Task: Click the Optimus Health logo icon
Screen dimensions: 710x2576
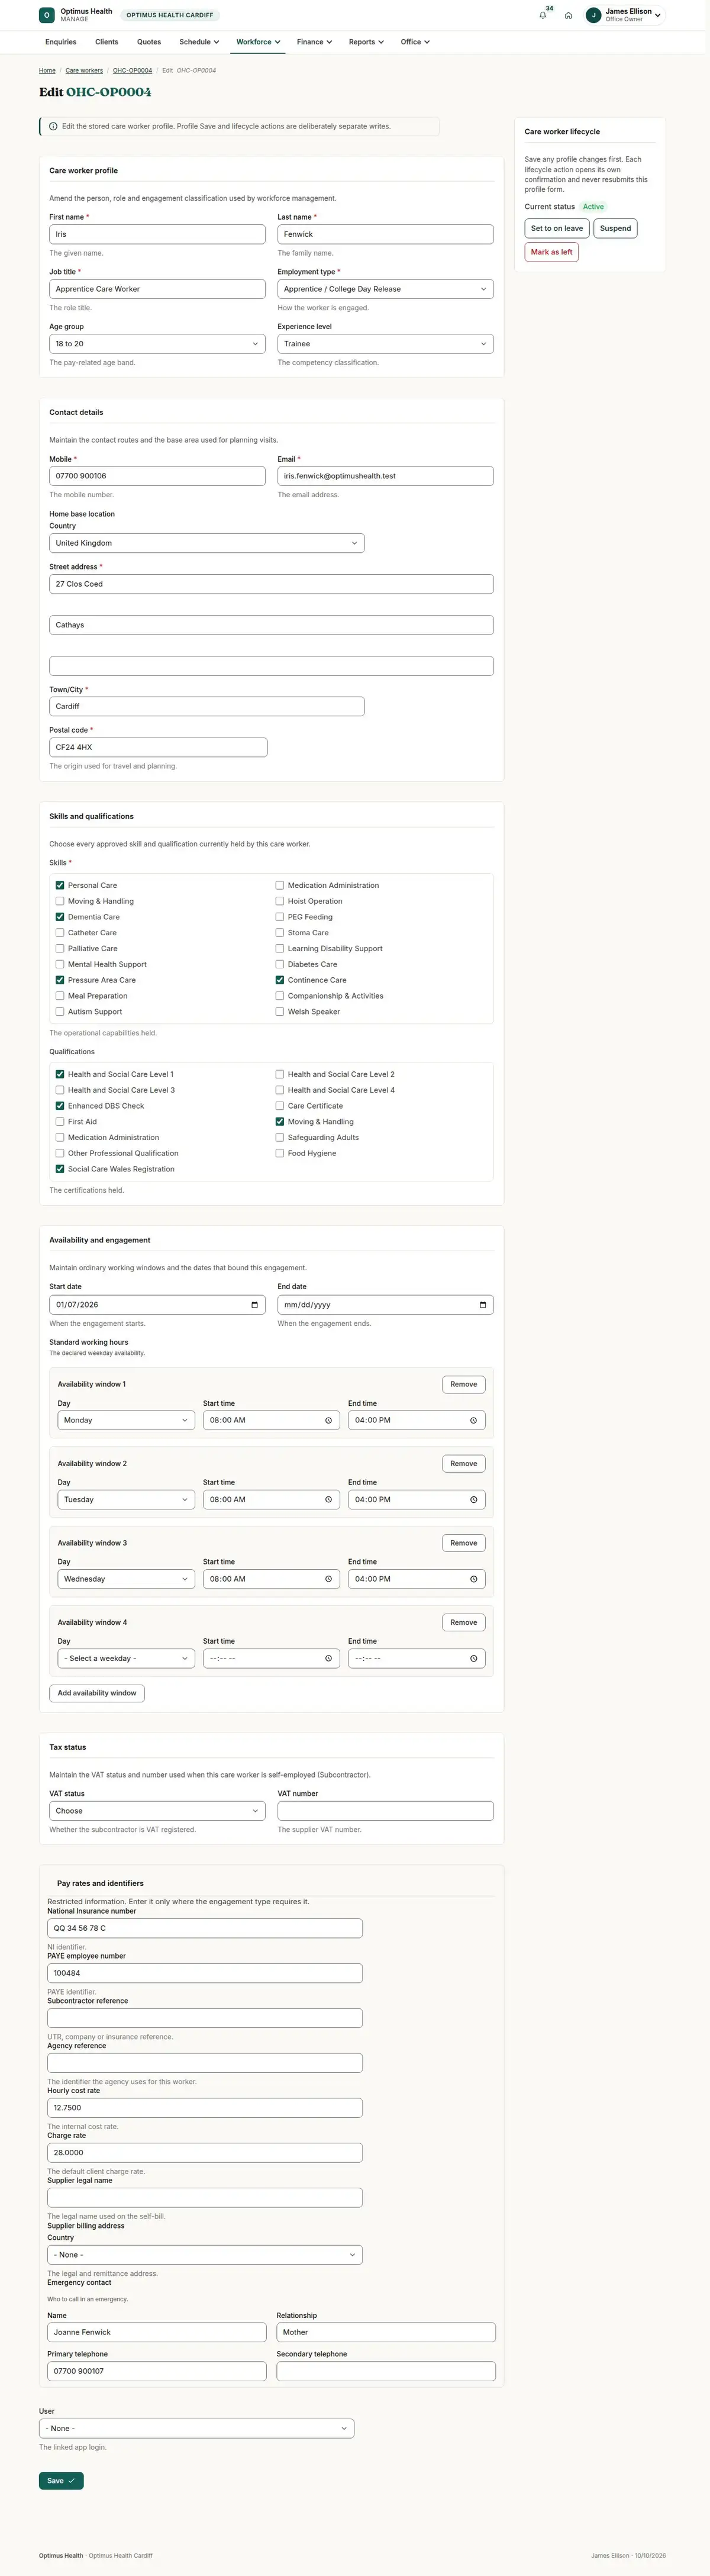Action: 46,15
